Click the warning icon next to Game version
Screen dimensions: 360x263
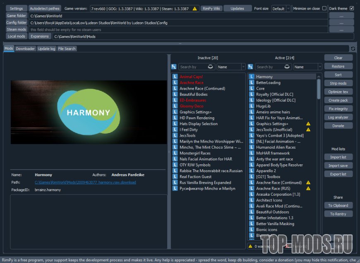coord(195,8)
